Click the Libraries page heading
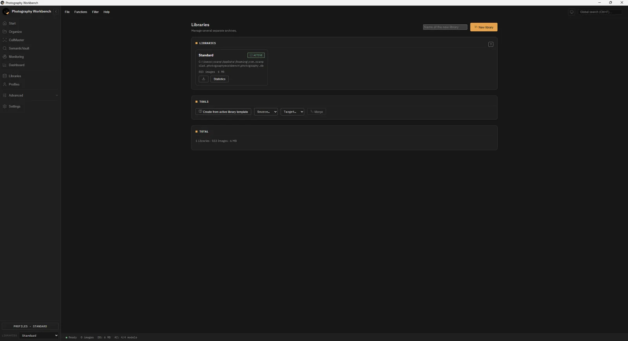The height and width of the screenshot is (341, 628). point(200,25)
